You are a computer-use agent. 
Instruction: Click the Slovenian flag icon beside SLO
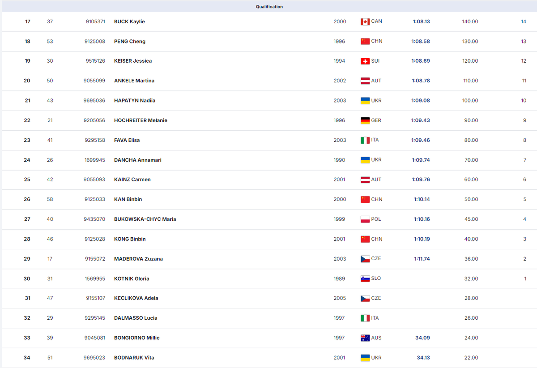click(x=365, y=278)
